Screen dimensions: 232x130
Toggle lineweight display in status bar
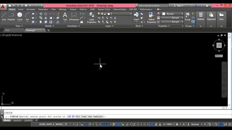click(x=114, y=124)
